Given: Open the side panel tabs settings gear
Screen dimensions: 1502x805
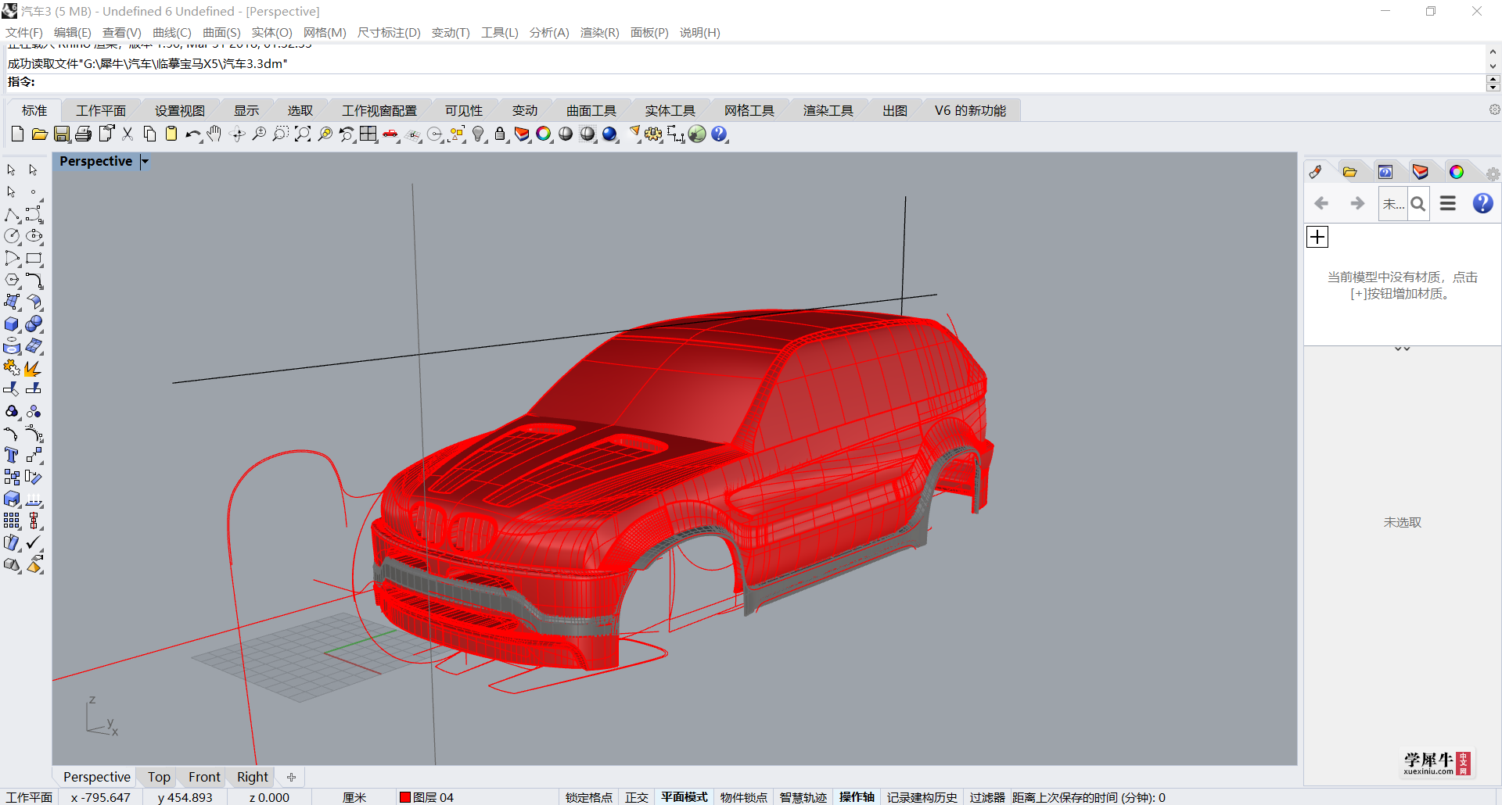Looking at the screenshot, I should (1493, 174).
